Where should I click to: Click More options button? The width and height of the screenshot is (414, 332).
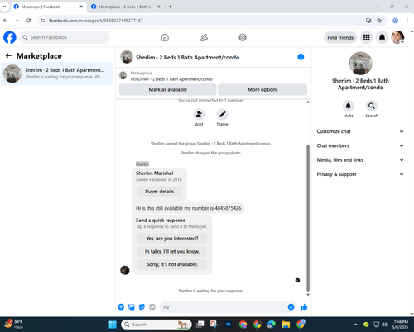[x=262, y=89]
